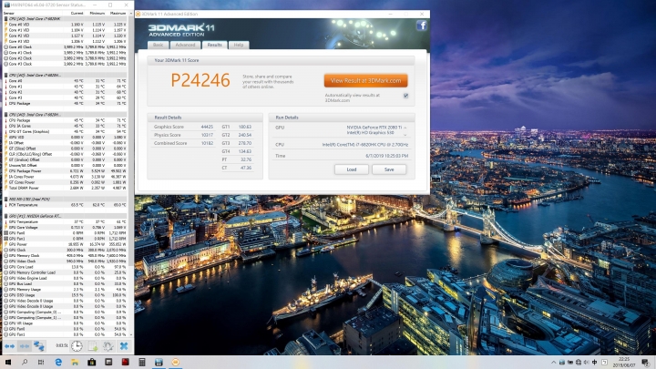Open the red app on taskbar
The image size is (656, 369).
point(125,363)
